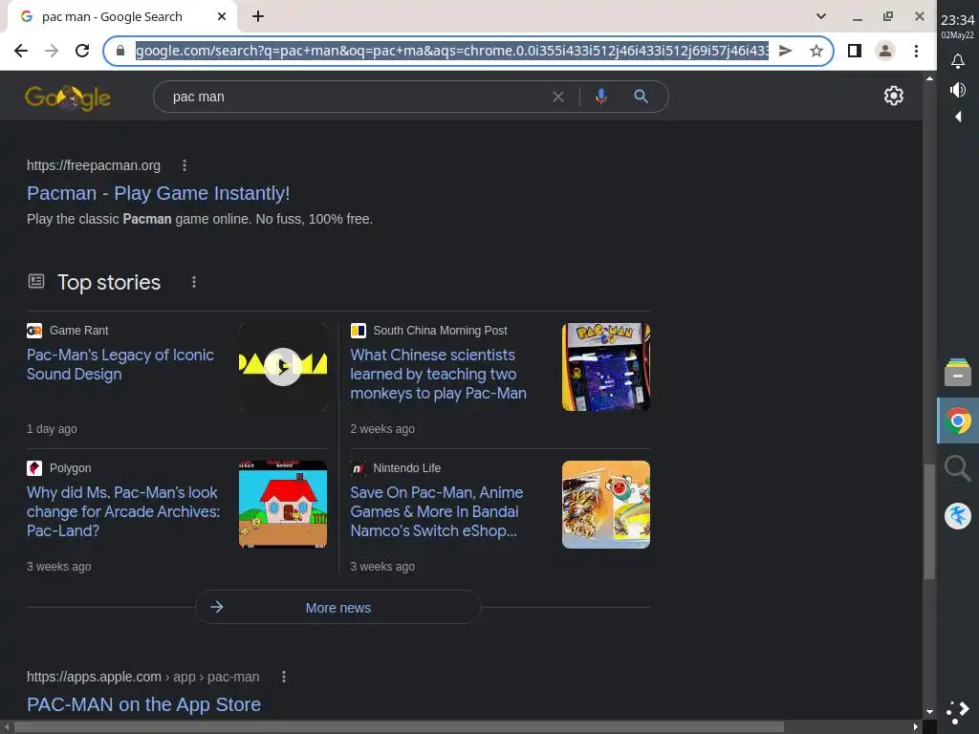The image size is (979, 734).
Task: Click the magnifier search button
Action: point(641,97)
